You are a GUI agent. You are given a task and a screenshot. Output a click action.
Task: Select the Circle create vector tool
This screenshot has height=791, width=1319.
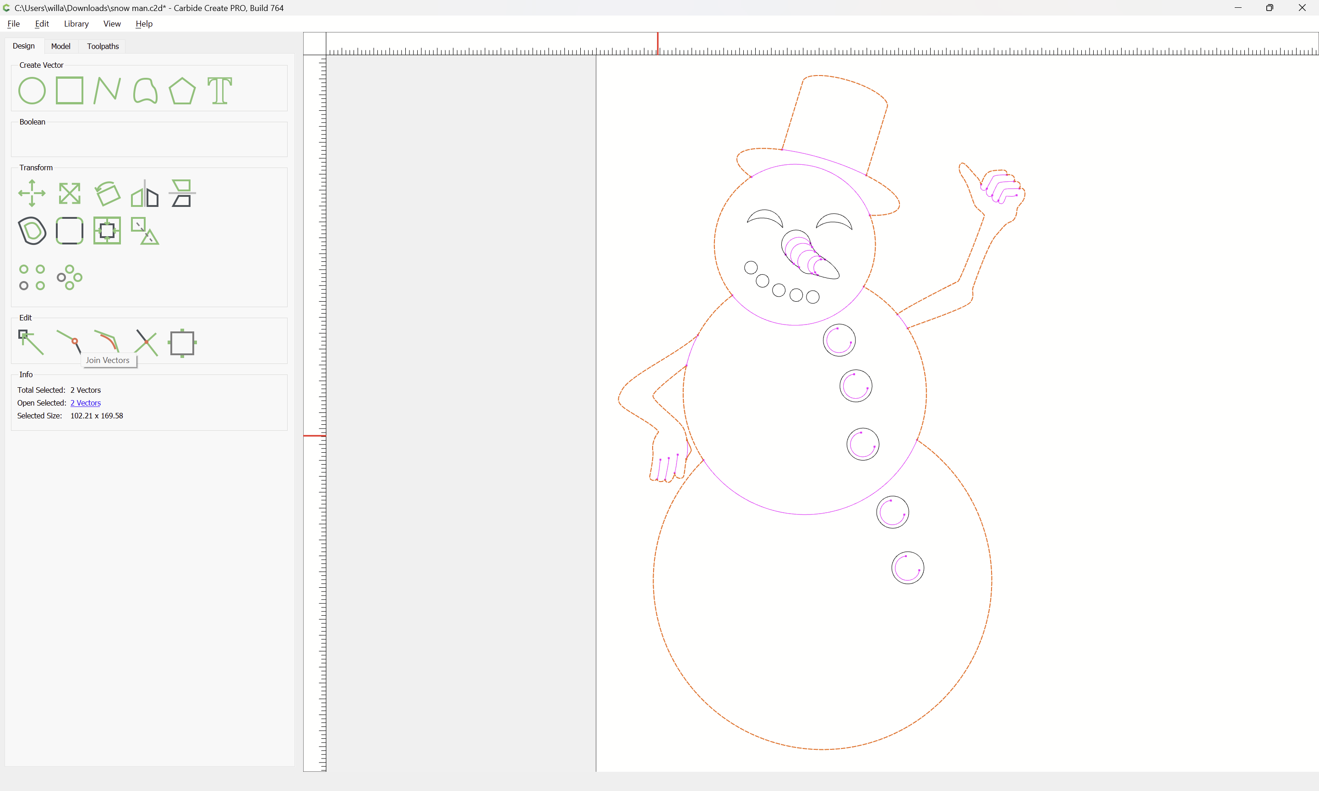(32, 91)
